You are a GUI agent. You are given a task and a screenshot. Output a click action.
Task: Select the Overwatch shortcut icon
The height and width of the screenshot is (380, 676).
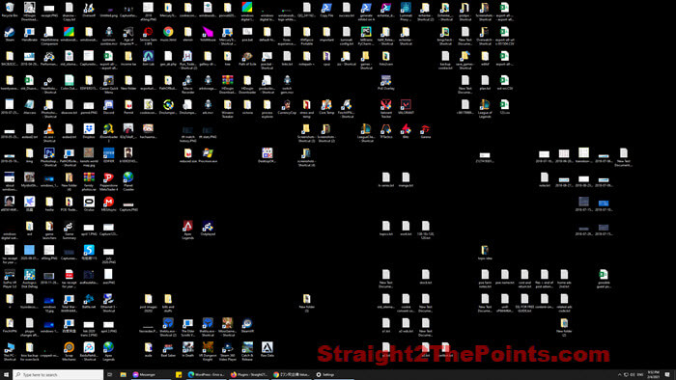485,36
